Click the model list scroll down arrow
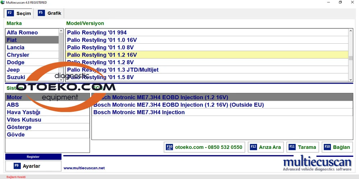The height and width of the screenshot is (179, 359). 351,80
